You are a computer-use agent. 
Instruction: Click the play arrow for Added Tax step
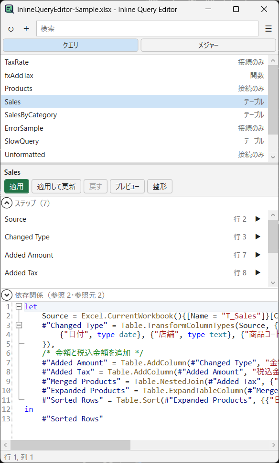[x=258, y=273]
